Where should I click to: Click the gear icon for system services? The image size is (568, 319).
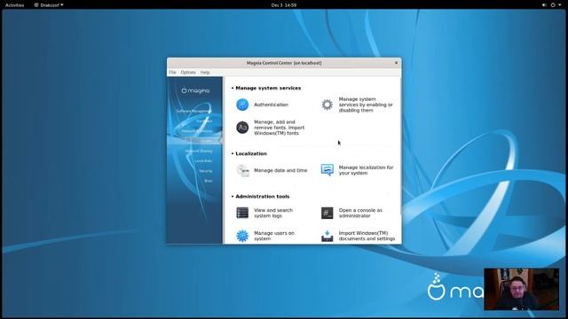[327, 105]
